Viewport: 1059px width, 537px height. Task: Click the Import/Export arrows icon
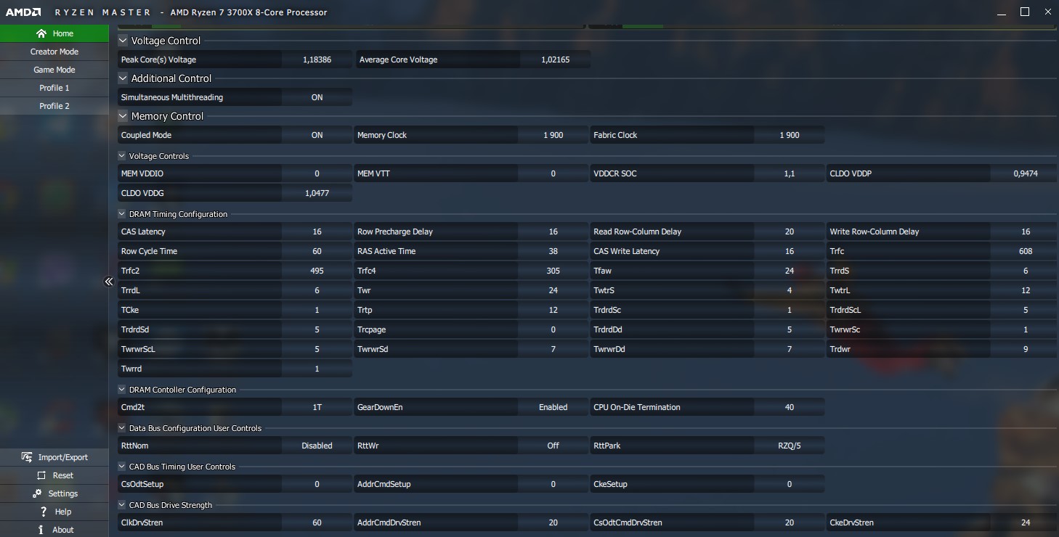[x=27, y=457]
